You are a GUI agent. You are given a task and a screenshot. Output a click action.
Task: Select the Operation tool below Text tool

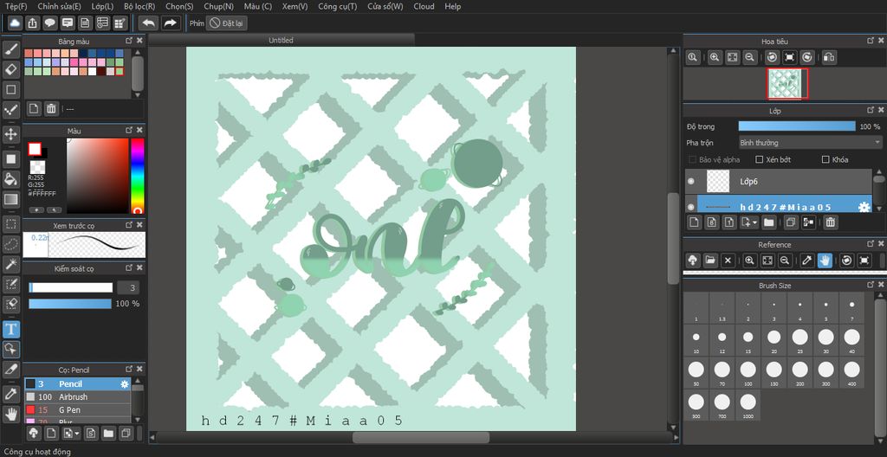coord(11,349)
